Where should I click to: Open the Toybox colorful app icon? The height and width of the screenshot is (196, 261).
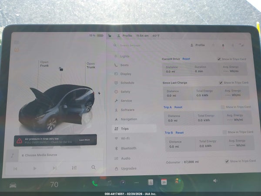point(177,181)
